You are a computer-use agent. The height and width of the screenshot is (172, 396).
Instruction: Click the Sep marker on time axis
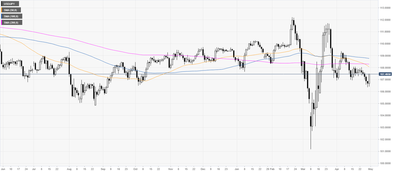[103, 169]
